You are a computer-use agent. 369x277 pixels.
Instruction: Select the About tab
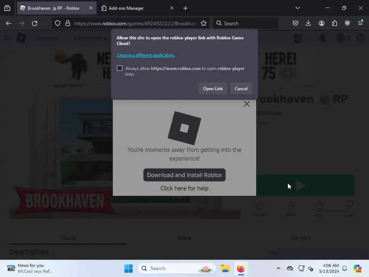coord(68,238)
